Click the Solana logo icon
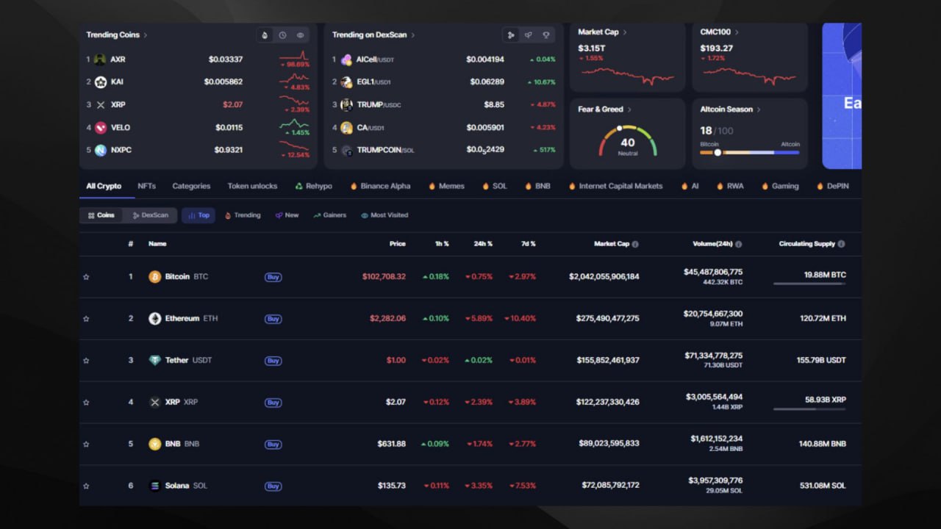 point(154,486)
